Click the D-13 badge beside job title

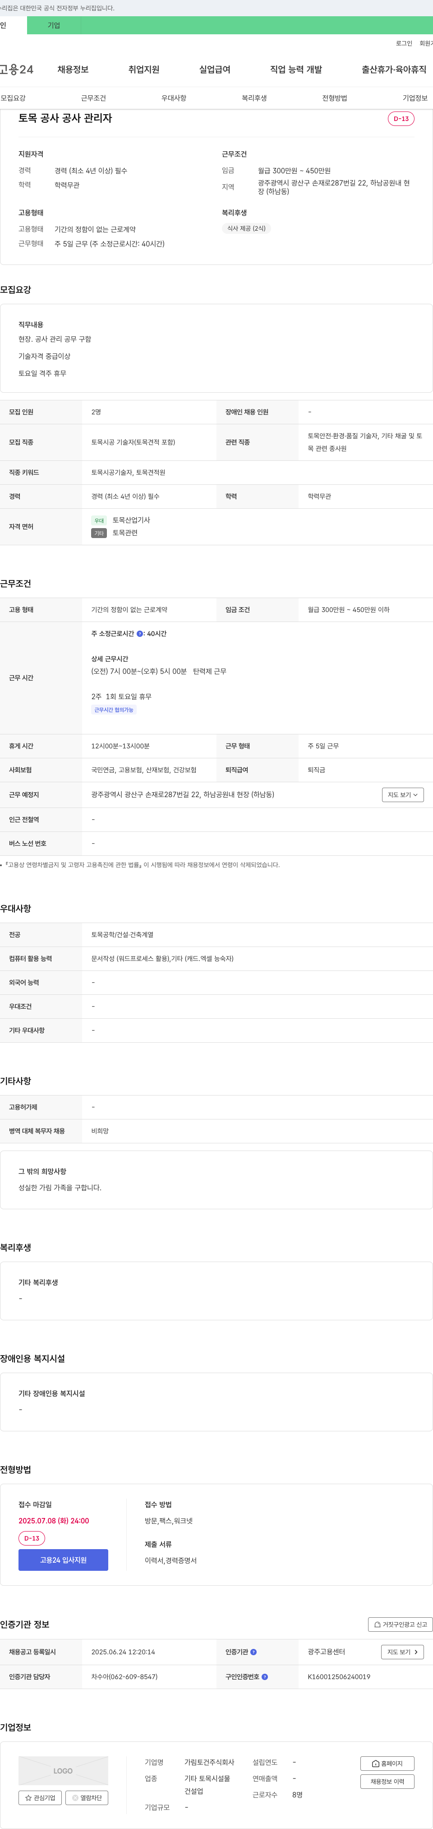[x=401, y=119]
